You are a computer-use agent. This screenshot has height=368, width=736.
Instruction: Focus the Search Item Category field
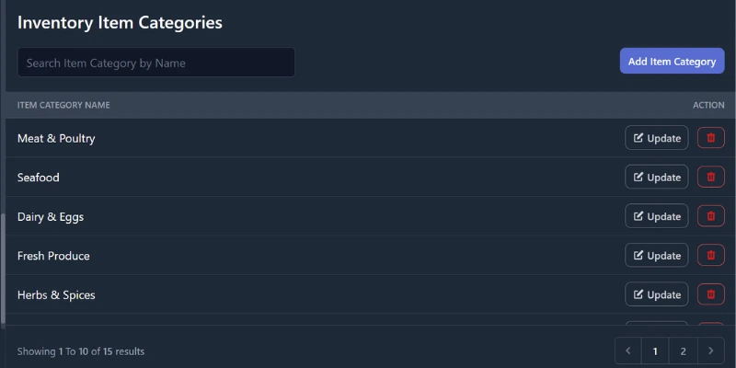coord(156,63)
